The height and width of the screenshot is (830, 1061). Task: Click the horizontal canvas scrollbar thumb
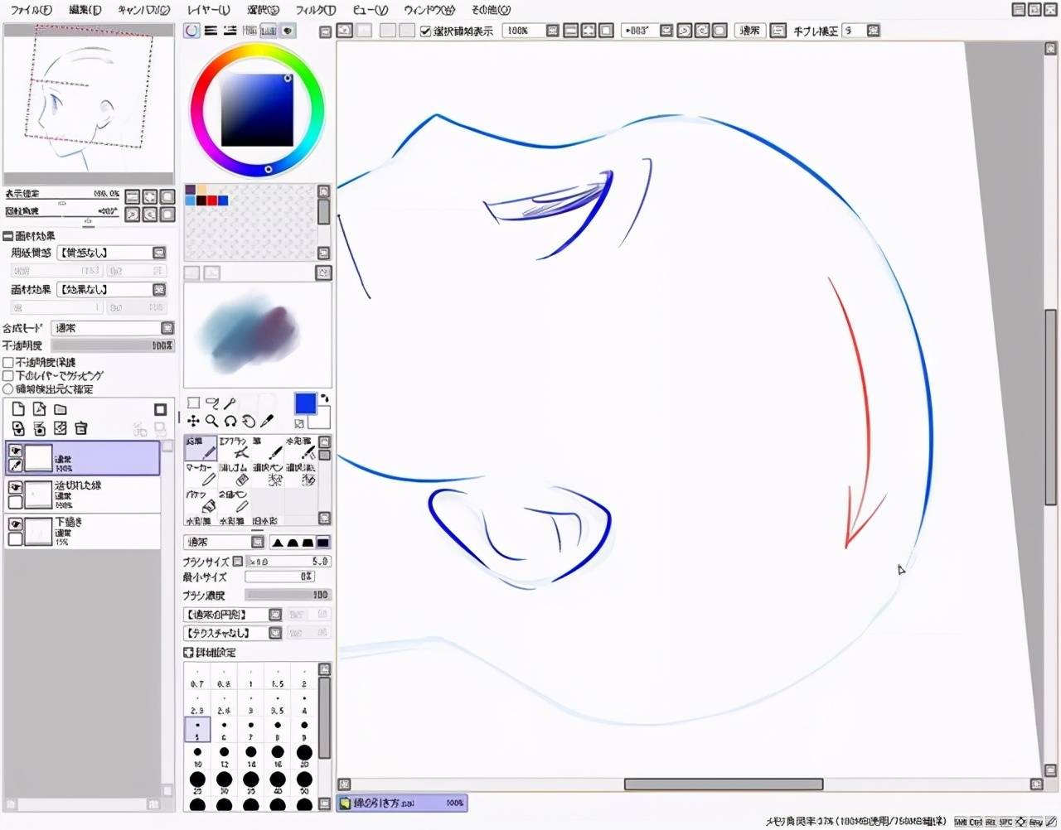(x=723, y=784)
